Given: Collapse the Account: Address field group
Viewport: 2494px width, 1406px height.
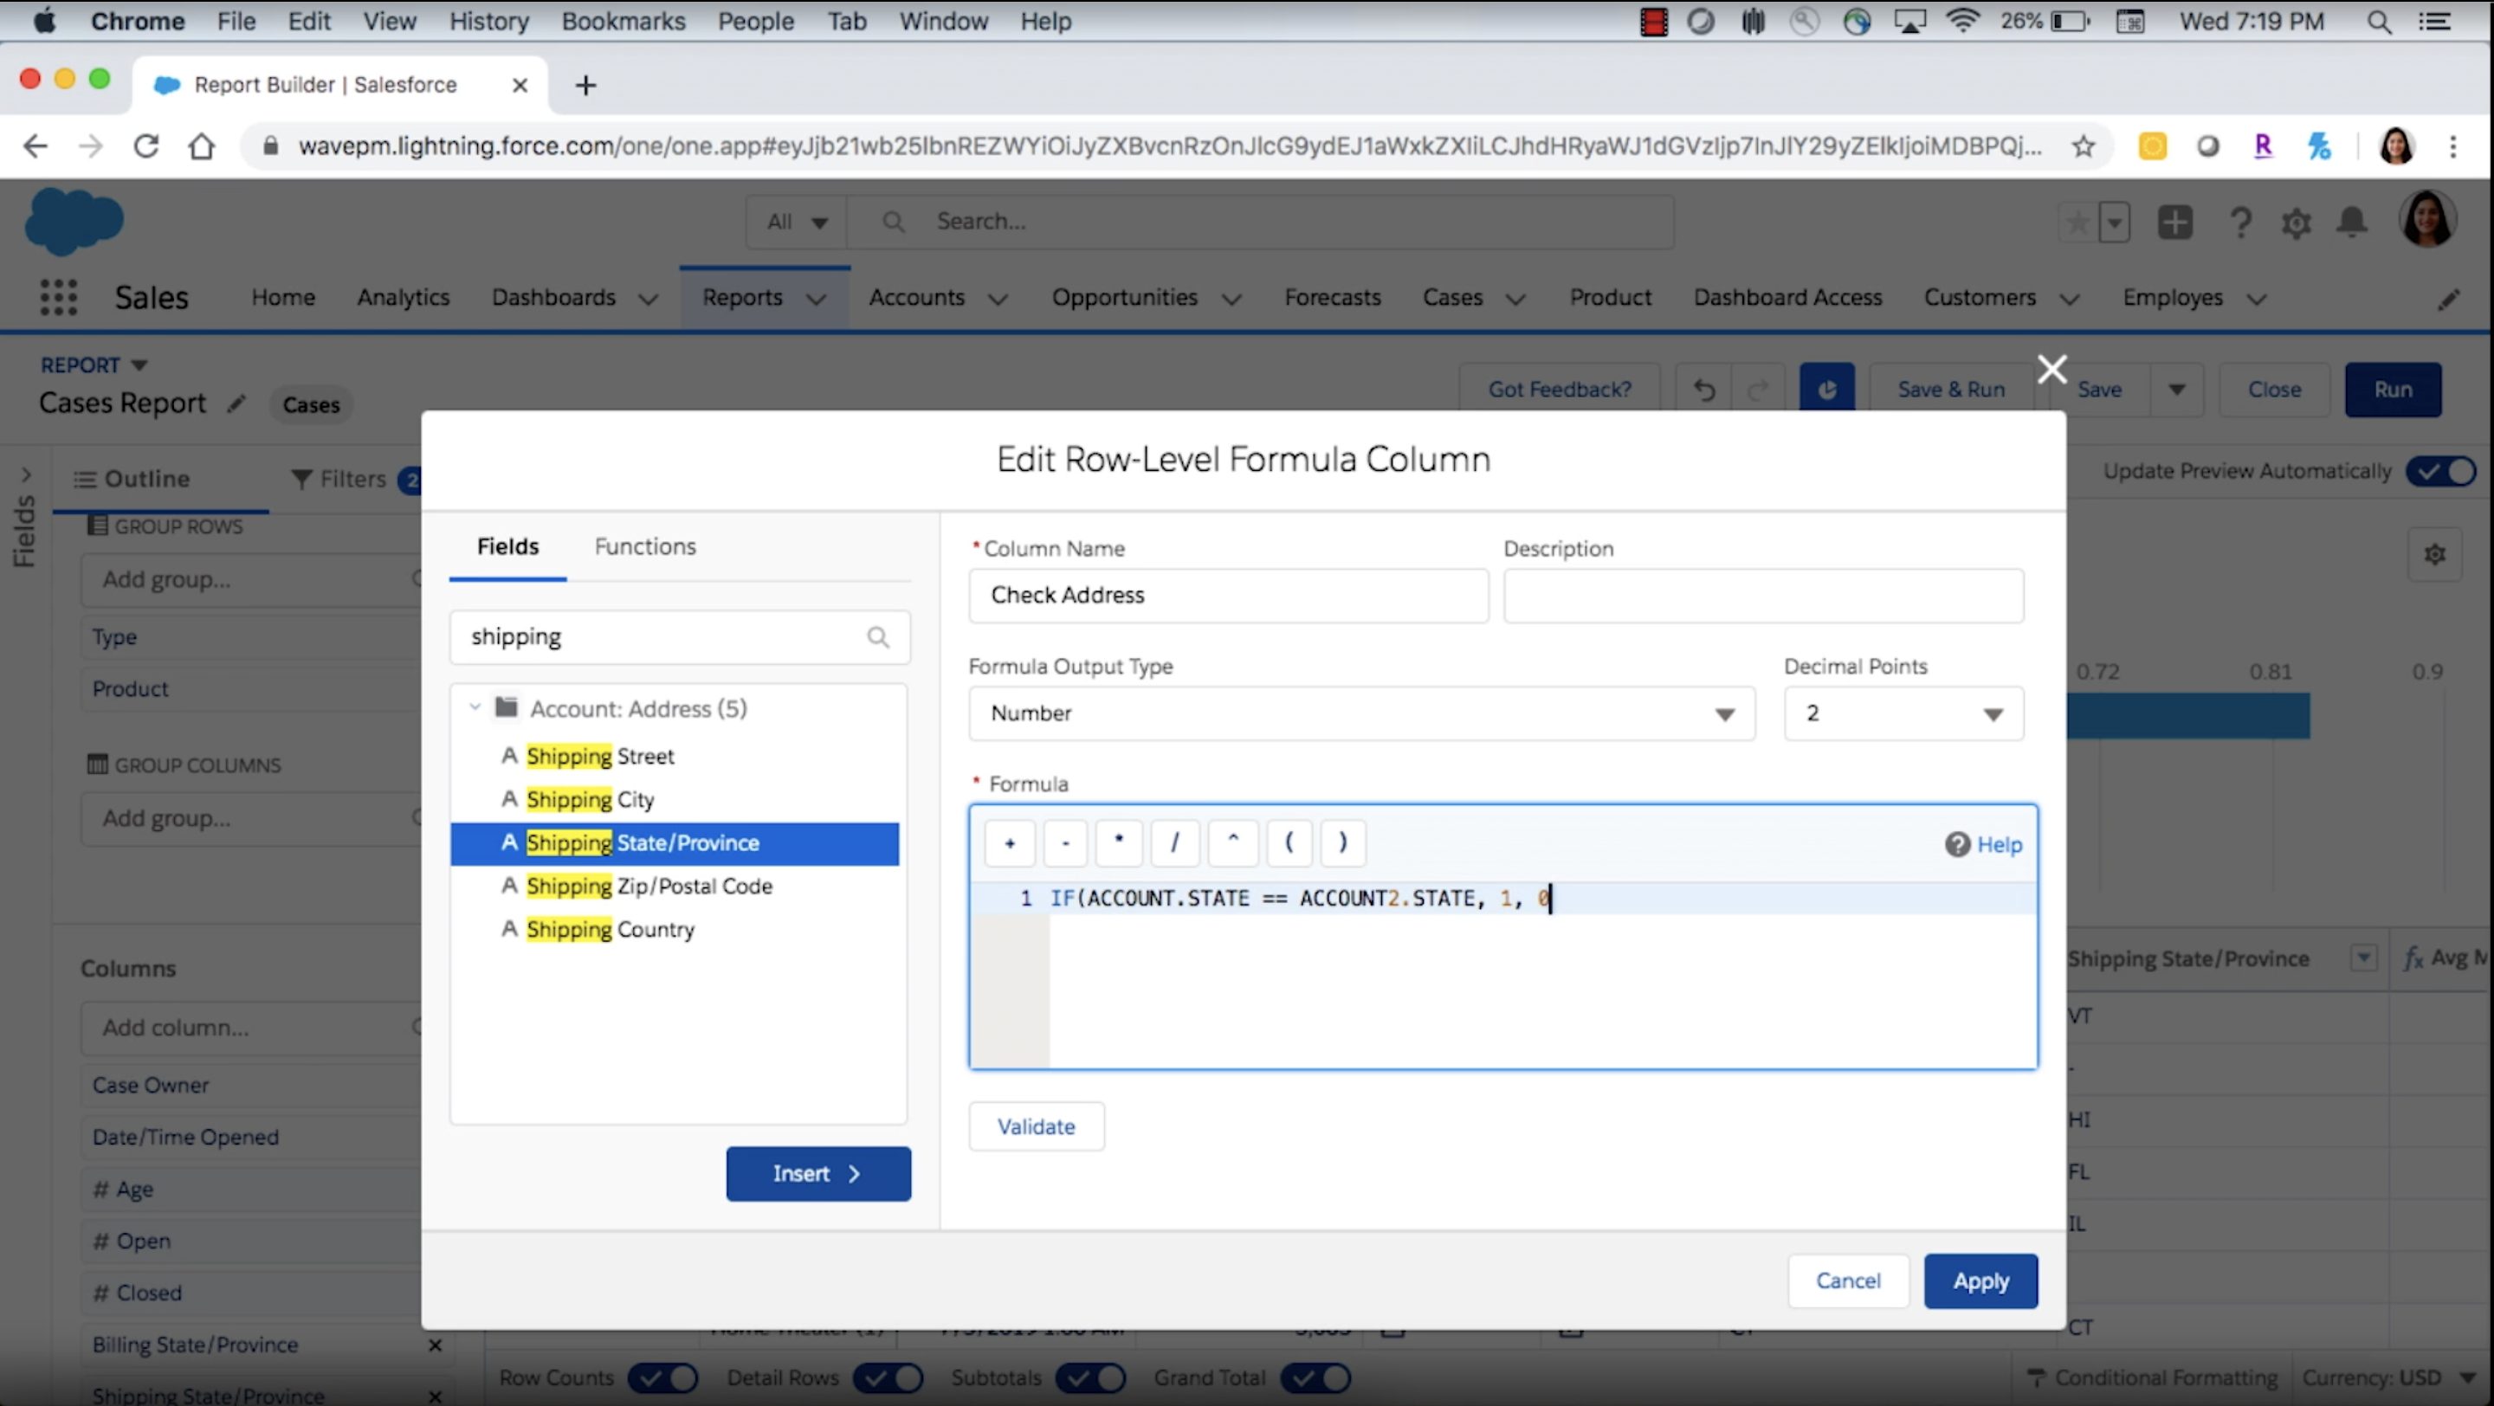Looking at the screenshot, I should 474,707.
